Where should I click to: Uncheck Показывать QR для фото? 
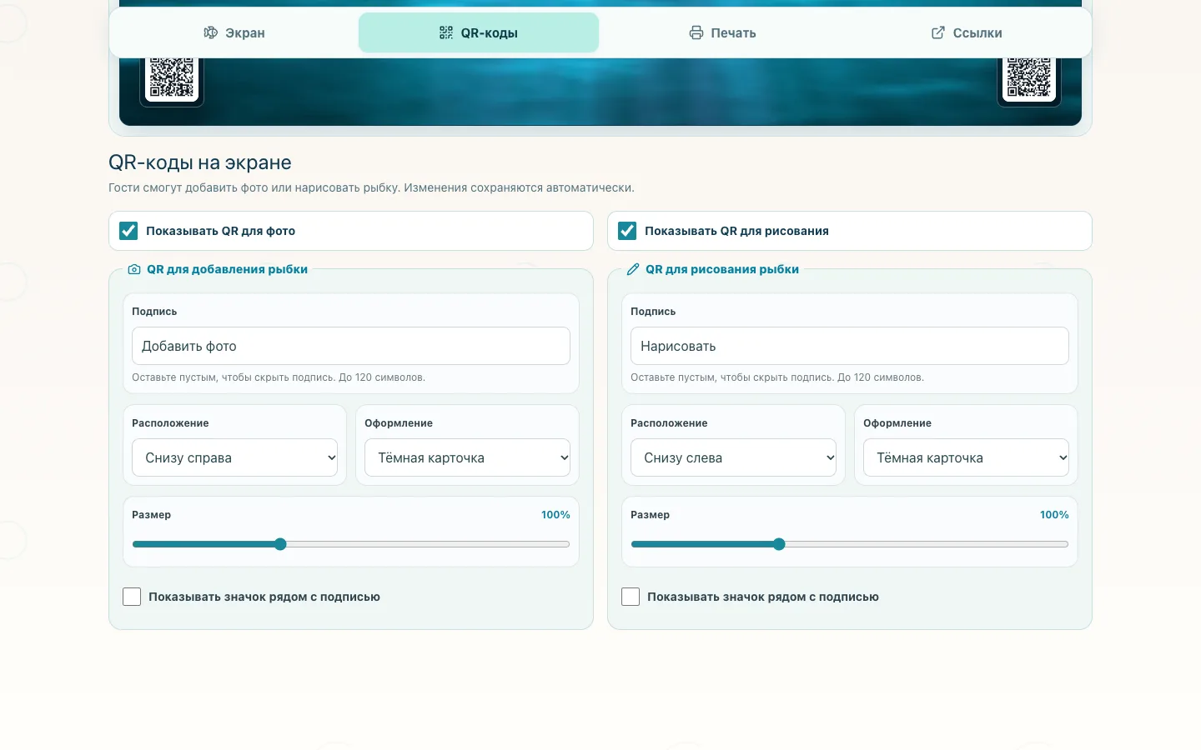(128, 231)
